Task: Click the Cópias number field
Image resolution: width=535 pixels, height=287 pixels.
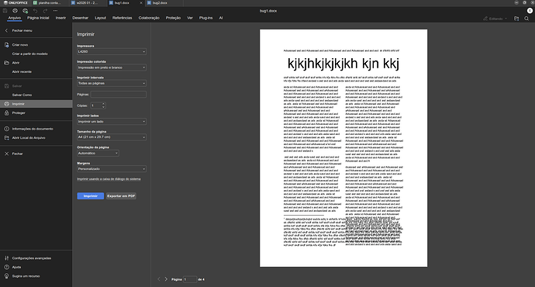Action: [96, 105]
